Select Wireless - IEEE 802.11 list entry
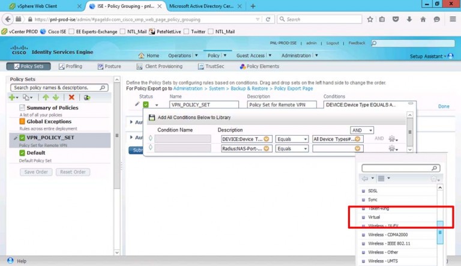 pyautogui.click(x=389, y=244)
